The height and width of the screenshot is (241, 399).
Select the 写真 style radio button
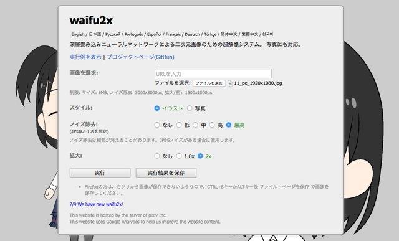click(190, 108)
